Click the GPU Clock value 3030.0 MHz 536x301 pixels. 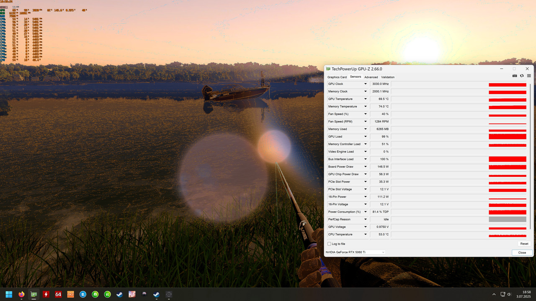380,84
